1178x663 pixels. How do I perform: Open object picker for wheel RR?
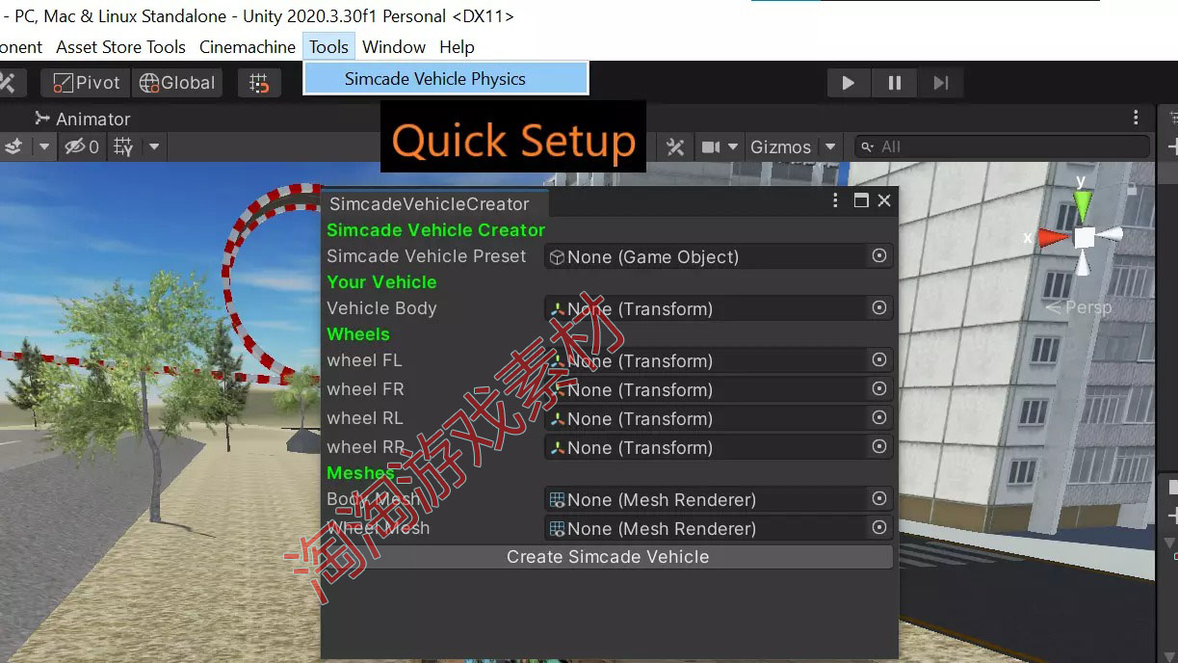click(879, 446)
